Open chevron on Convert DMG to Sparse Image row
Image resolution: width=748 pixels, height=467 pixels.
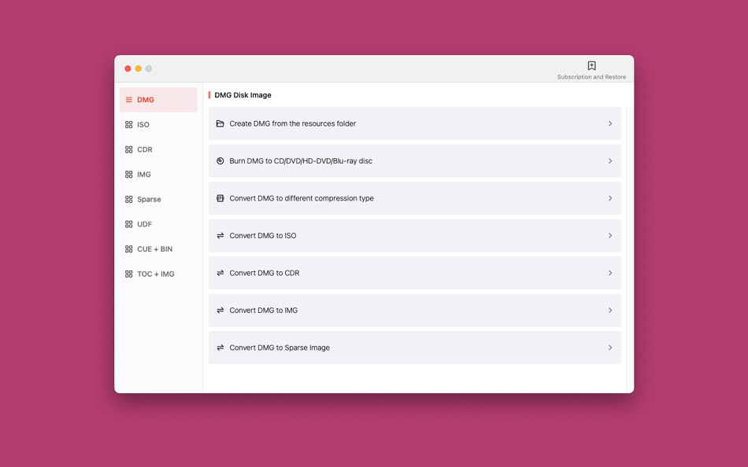(610, 347)
